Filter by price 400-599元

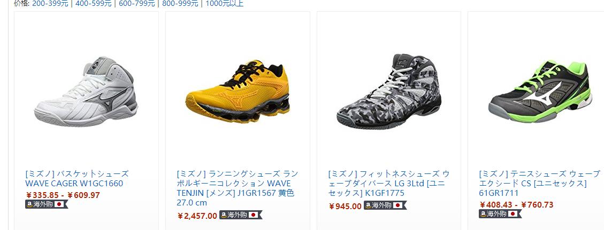click(94, 4)
